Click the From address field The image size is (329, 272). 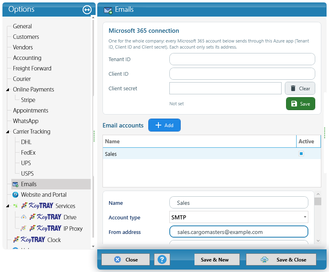coord(239,232)
